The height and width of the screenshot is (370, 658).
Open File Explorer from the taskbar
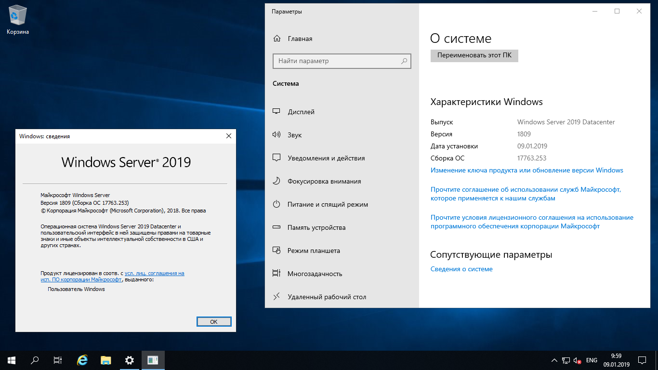[x=106, y=360]
